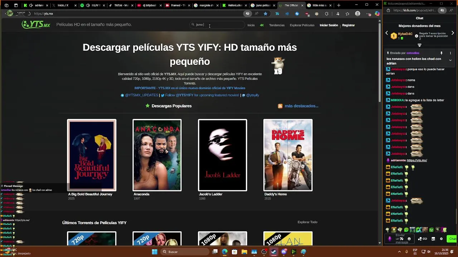Click the YTS.MX logo

[36, 24]
